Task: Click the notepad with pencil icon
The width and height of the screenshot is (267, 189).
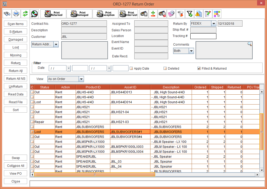Action: [208, 14]
